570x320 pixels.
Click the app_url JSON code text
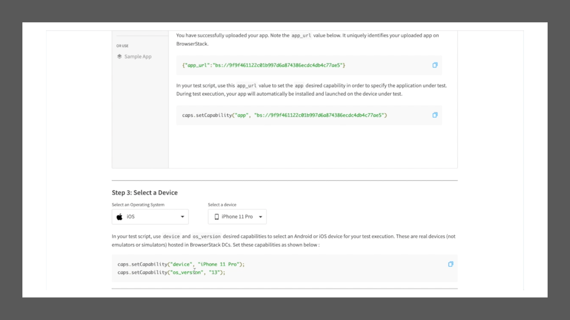(x=263, y=65)
